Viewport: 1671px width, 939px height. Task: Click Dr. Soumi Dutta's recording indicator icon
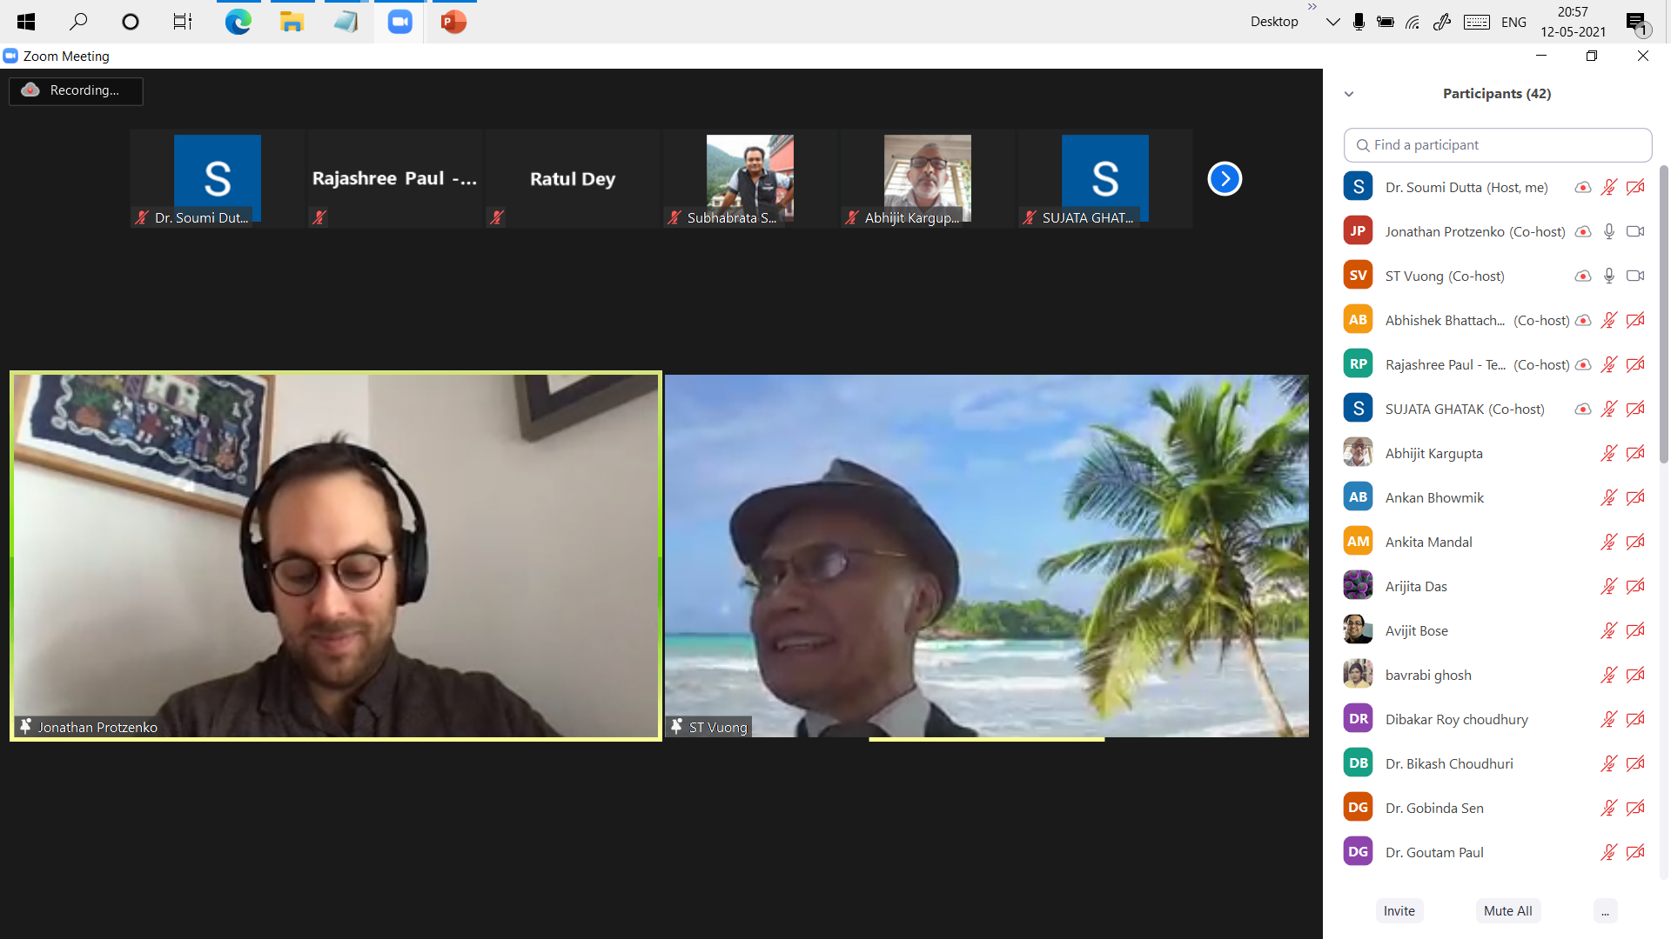coord(1583,187)
